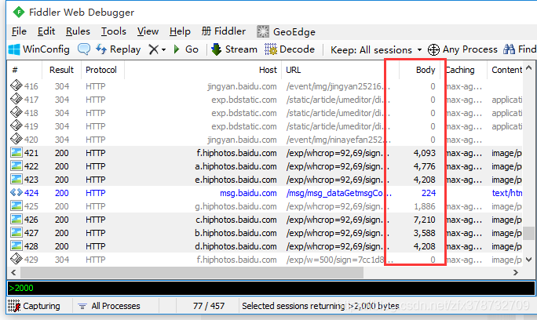Open the Rules menu
Viewport: 537px width, 320px height.
pos(78,31)
